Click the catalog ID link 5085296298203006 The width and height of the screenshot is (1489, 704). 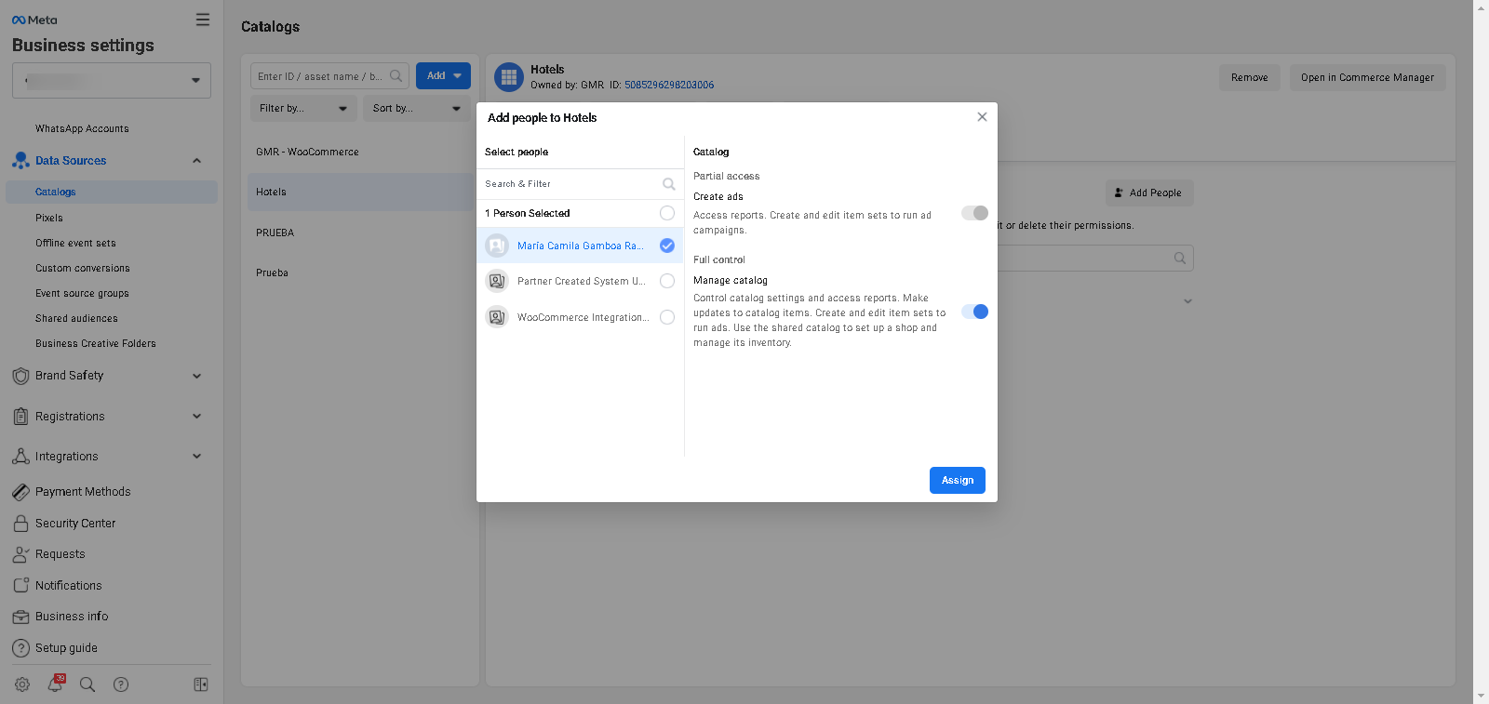(x=669, y=85)
